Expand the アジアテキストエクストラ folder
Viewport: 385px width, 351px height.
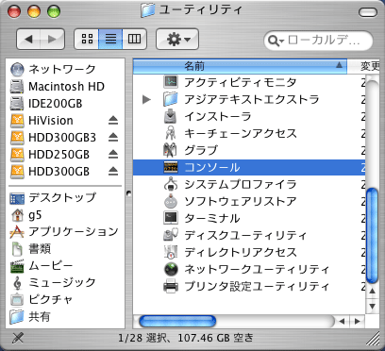coord(146,99)
